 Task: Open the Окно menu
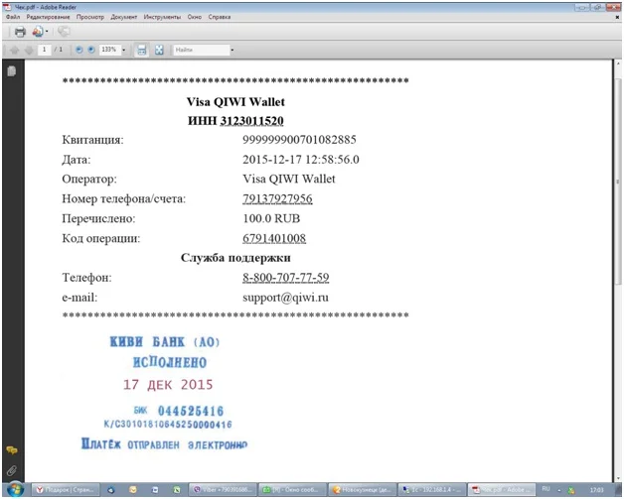[195, 17]
